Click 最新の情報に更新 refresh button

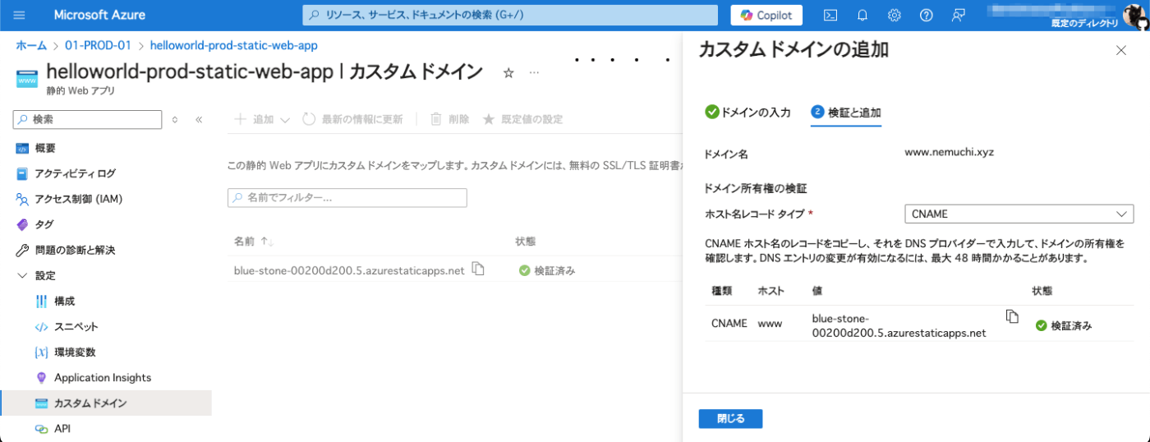(352, 119)
